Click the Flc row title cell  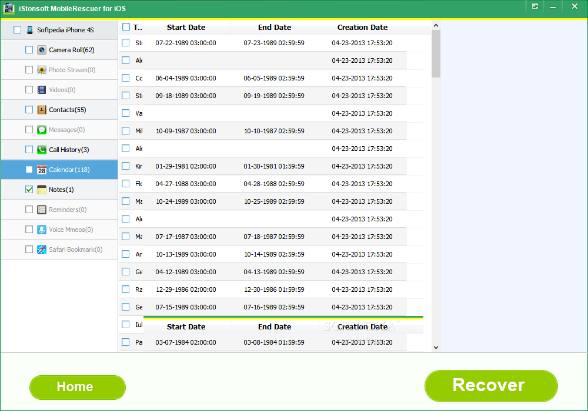[x=139, y=184]
